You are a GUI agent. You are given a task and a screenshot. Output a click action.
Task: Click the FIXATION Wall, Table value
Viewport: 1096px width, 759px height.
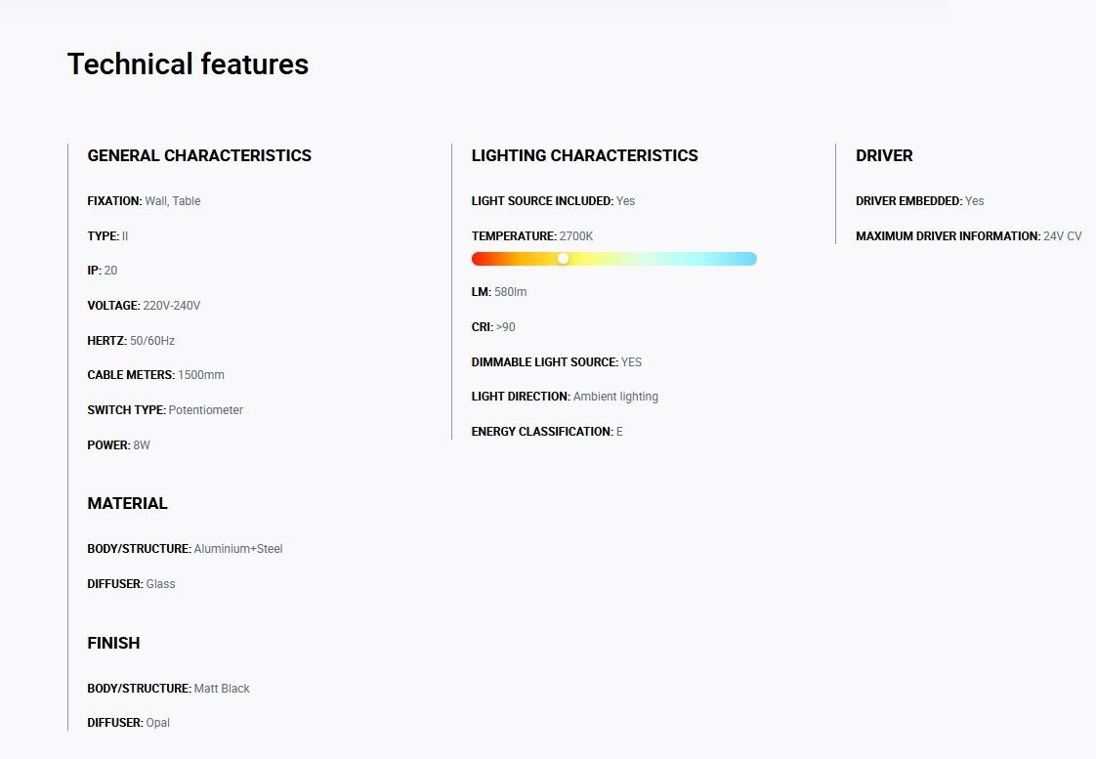[x=173, y=201]
